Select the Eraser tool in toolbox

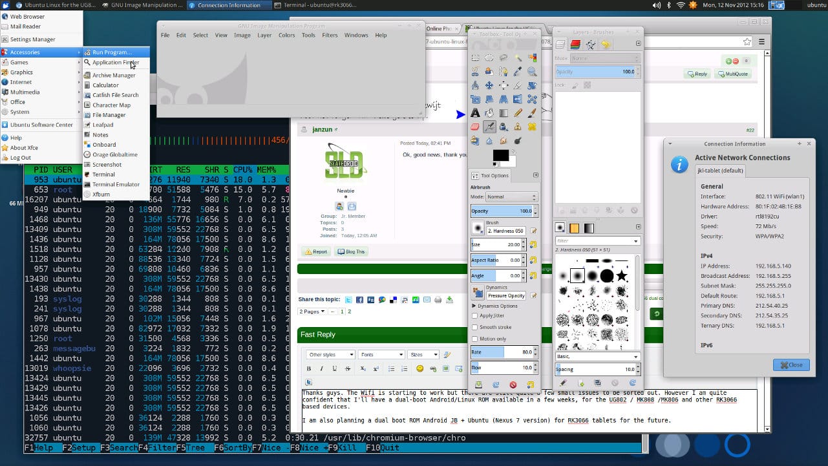tap(475, 127)
